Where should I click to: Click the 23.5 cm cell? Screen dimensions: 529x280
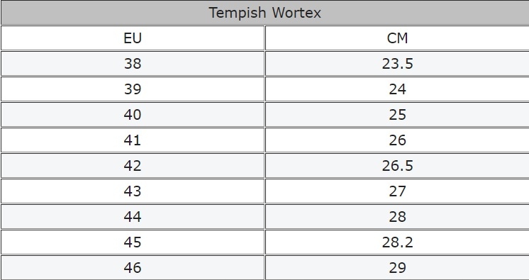click(x=397, y=63)
